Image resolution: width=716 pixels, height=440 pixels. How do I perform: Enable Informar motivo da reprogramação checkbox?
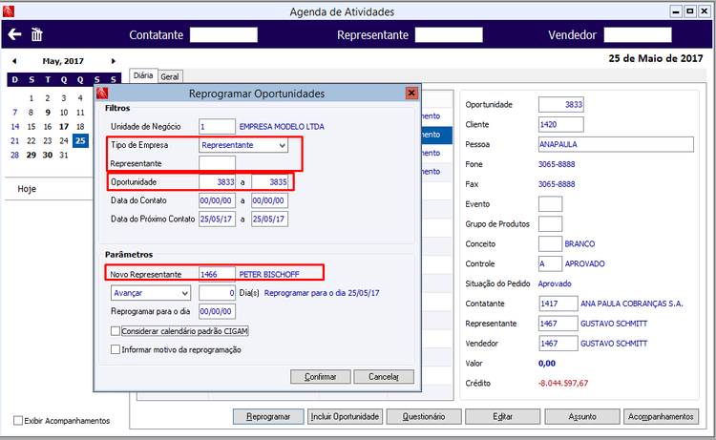(116, 349)
